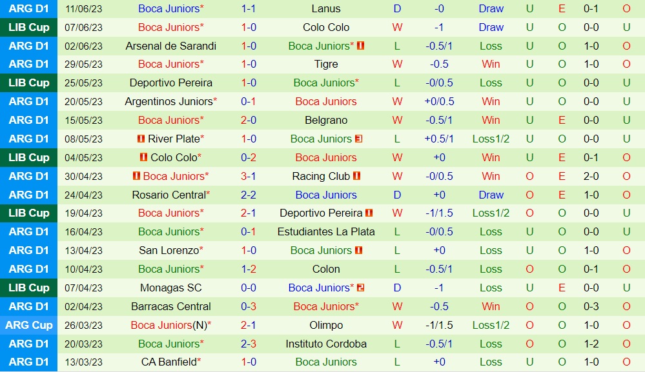Click the red card icon in the Monagas SC match row
Screen dimensions: 645x372
coord(360,288)
